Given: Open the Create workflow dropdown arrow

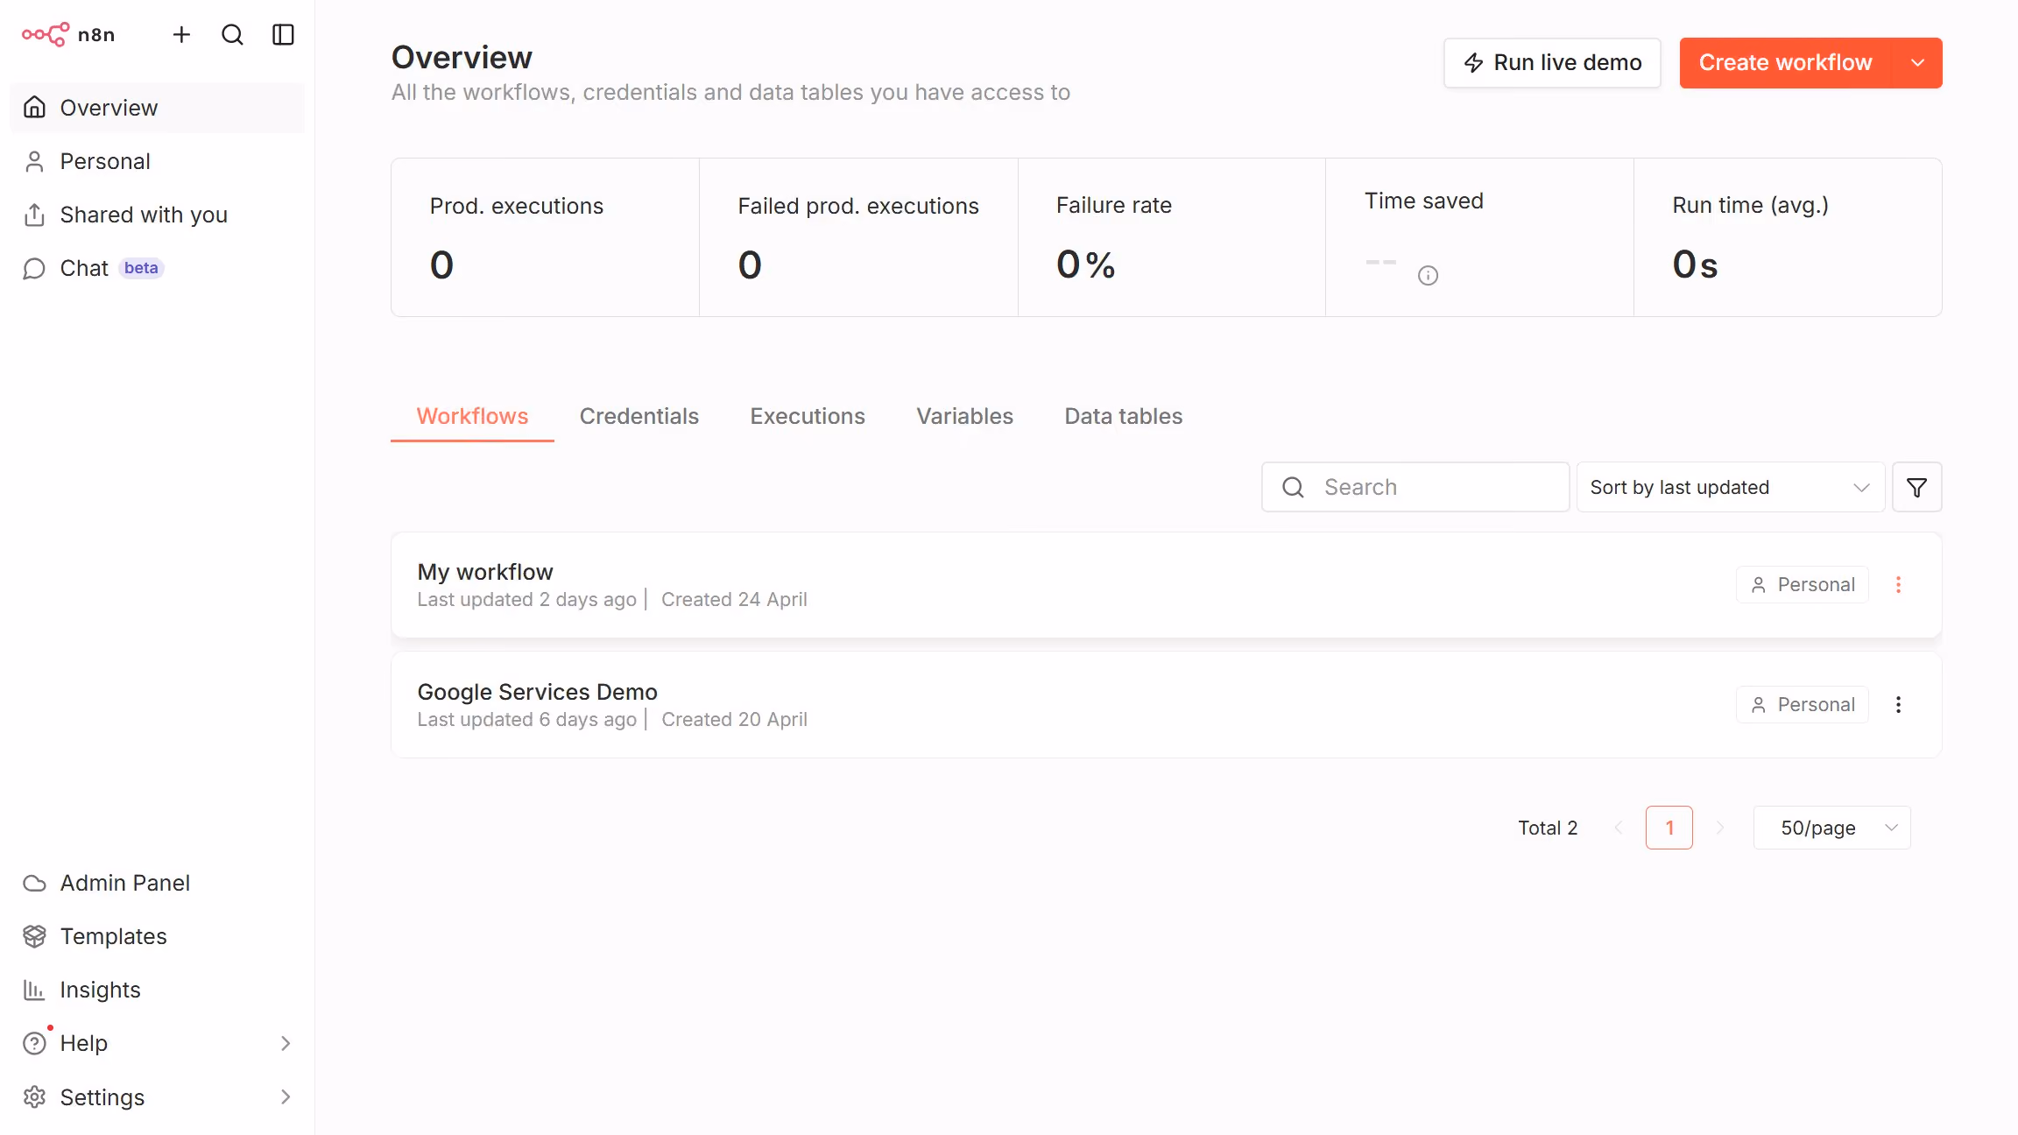Looking at the screenshot, I should (x=1917, y=63).
